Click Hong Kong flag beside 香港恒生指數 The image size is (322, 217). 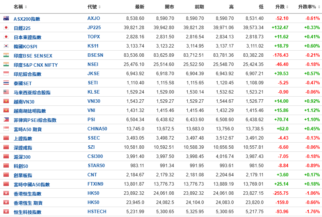pos(6,193)
